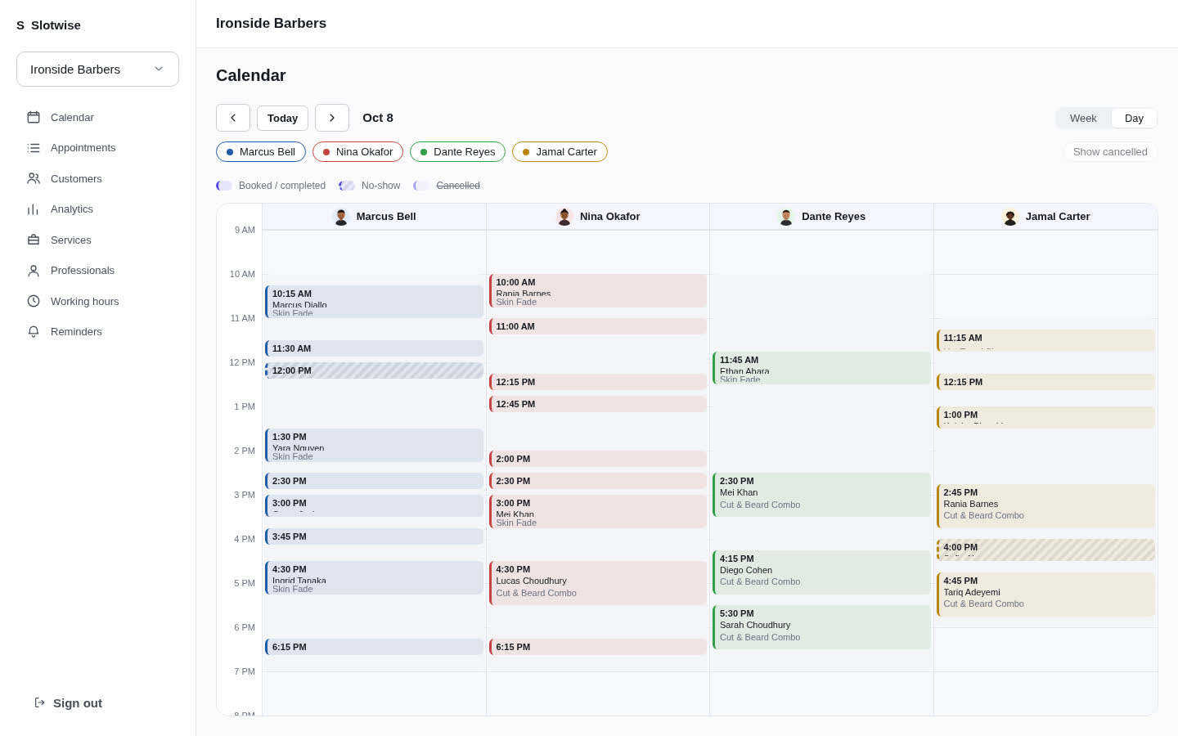Viewport: 1178px width, 736px height.
Task: Open Analytics via bar chart icon
Action: 34,209
